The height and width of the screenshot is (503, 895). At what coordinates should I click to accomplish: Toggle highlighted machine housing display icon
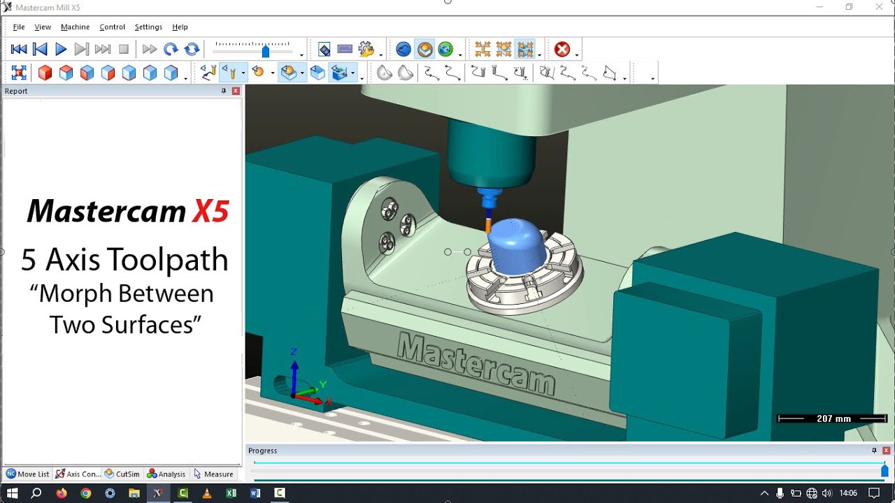point(340,73)
